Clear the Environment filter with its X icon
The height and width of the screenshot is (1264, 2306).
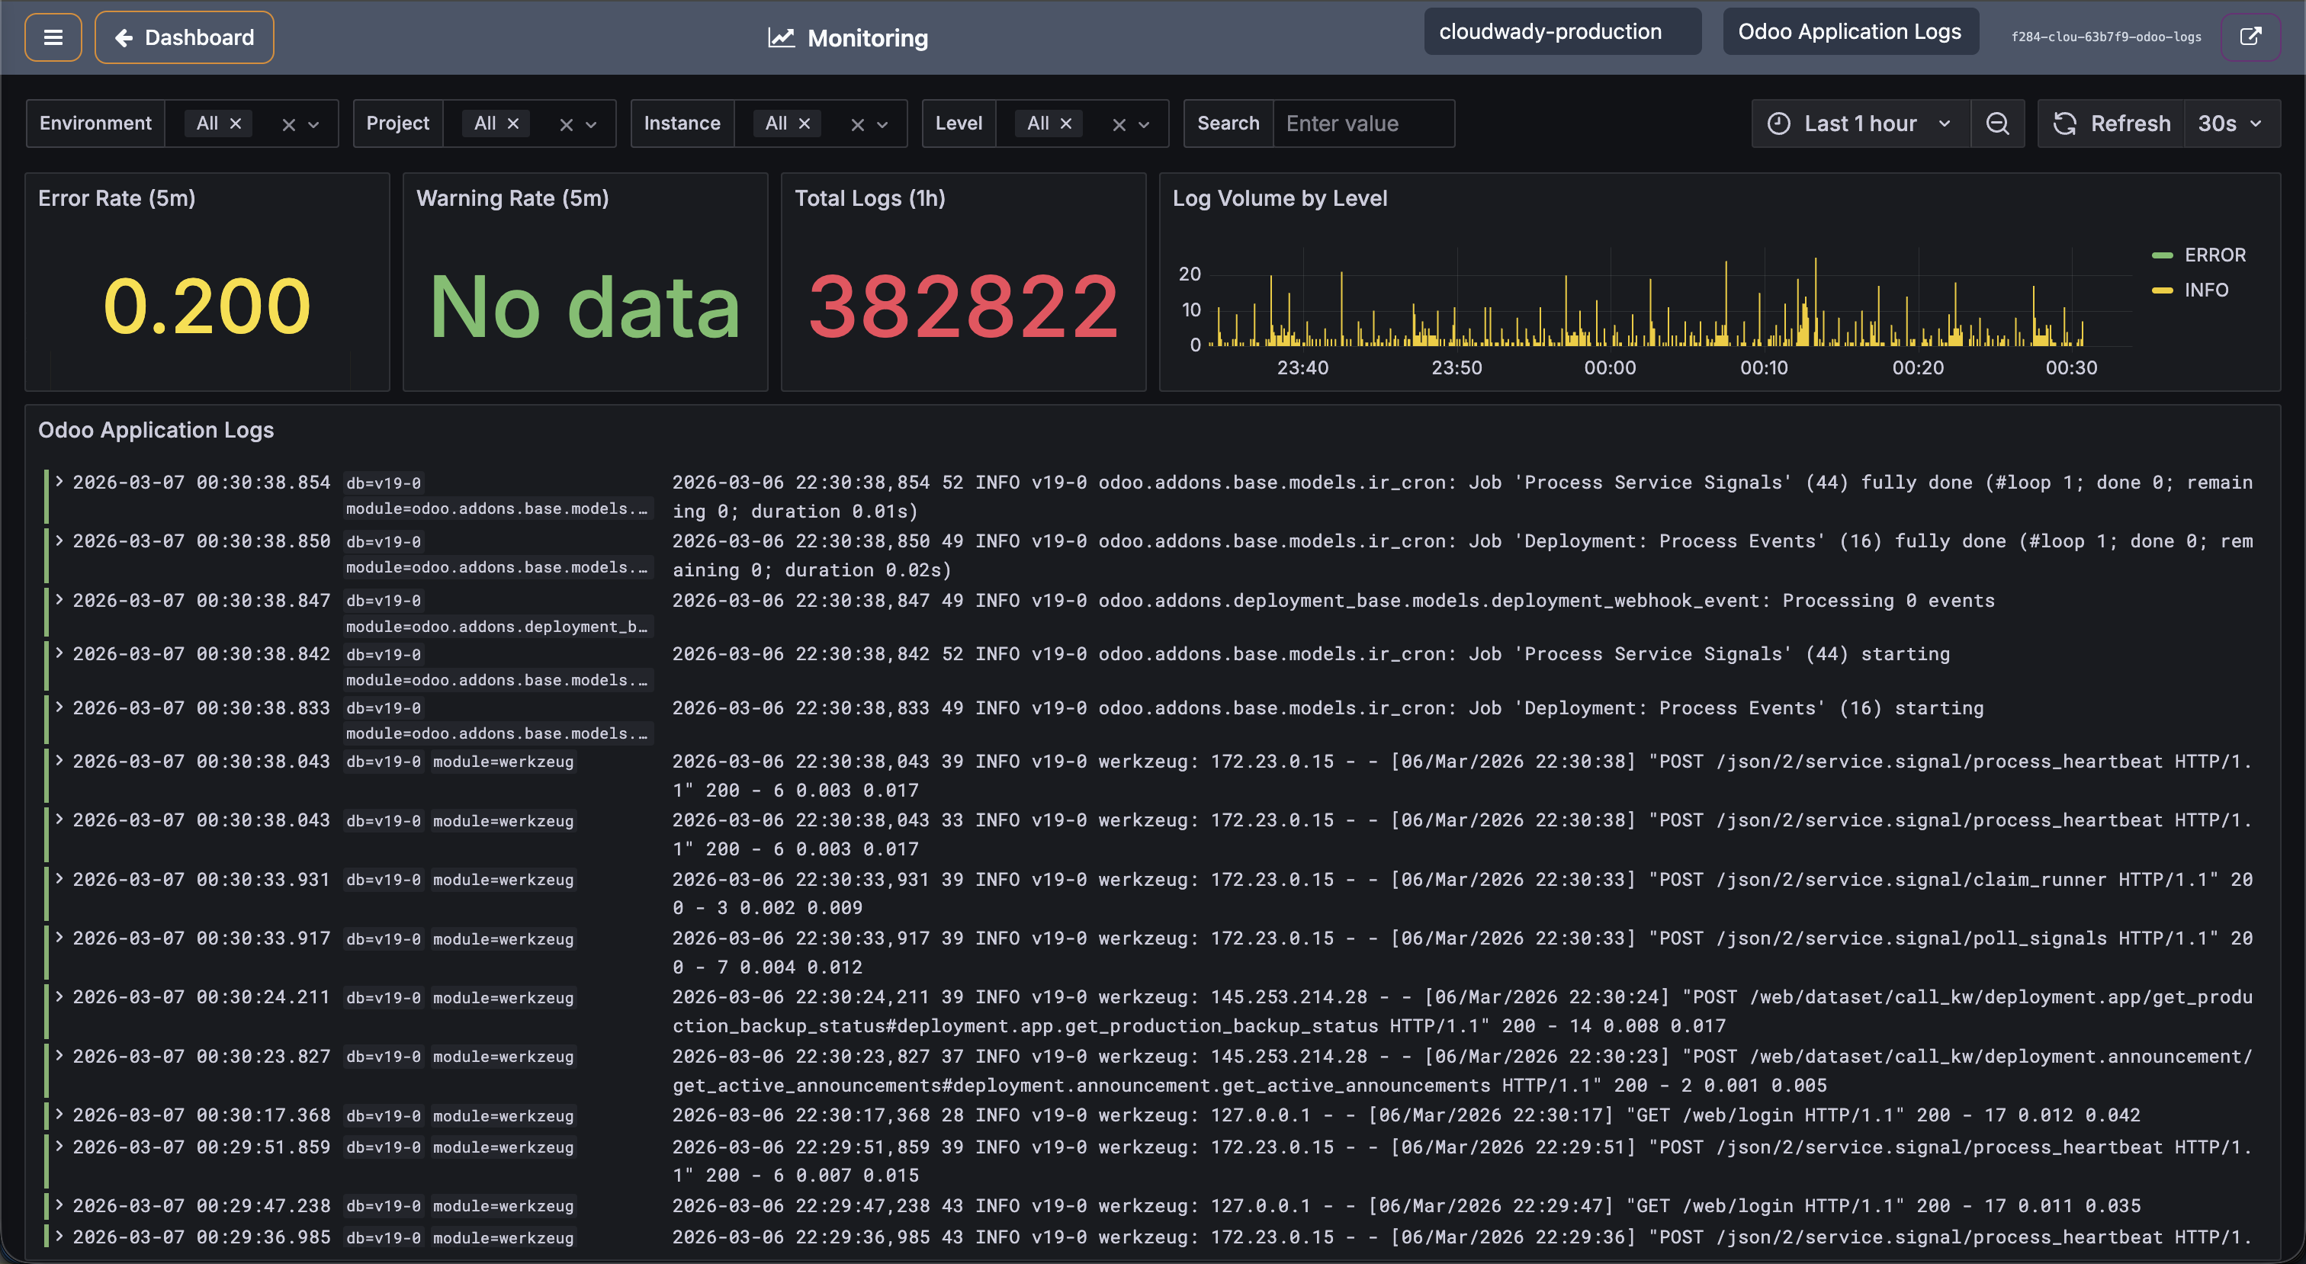pyautogui.click(x=287, y=124)
